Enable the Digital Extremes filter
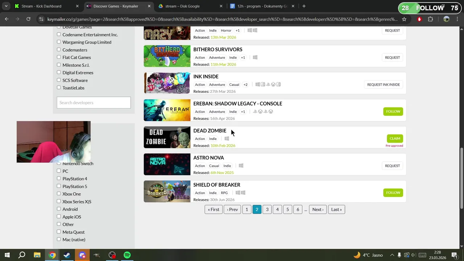The width and height of the screenshot is (464, 261). (59, 72)
